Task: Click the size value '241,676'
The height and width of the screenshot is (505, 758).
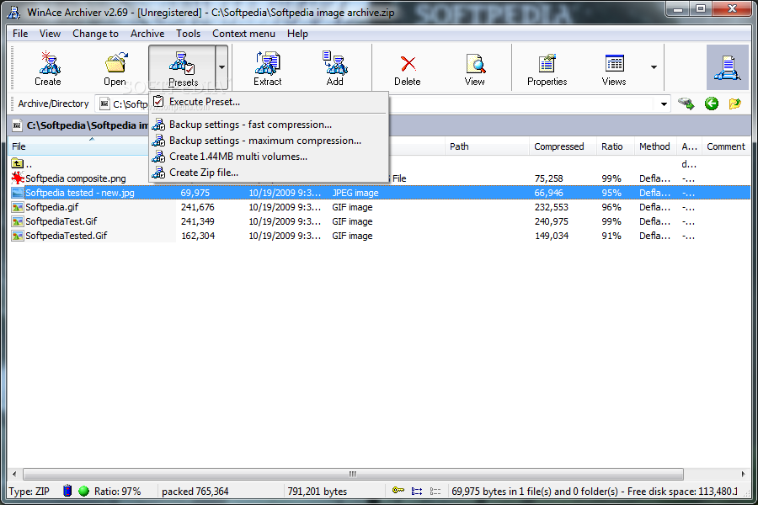Action: (197, 207)
